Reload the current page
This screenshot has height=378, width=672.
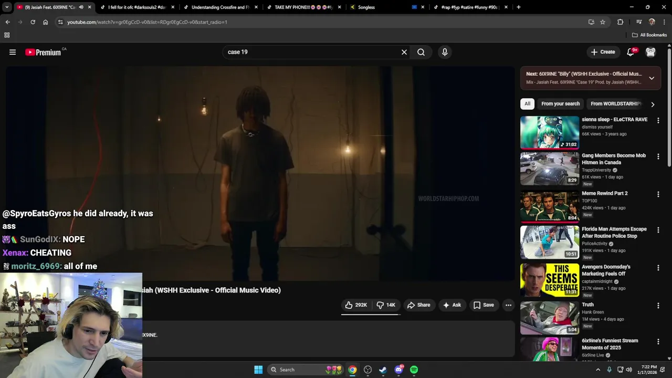(x=33, y=22)
